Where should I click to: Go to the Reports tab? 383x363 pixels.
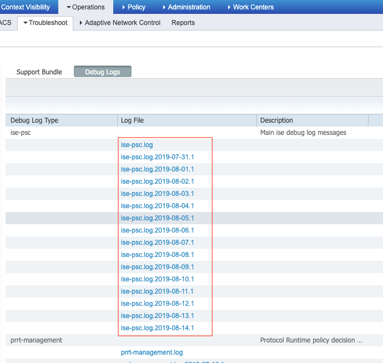click(183, 23)
